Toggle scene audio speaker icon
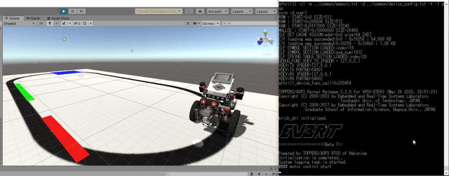Screen dimensions: 449x176 (x=57, y=23)
